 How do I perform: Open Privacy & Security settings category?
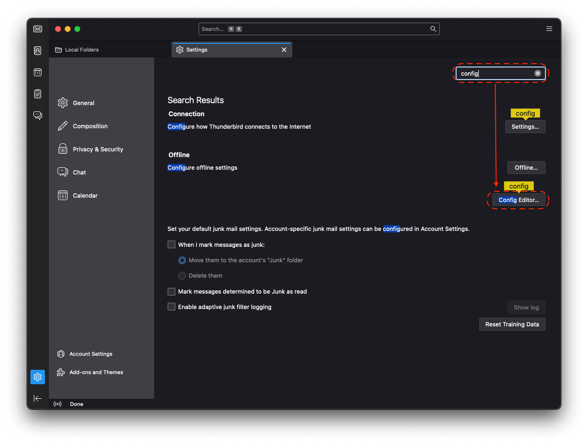coord(98,149)
